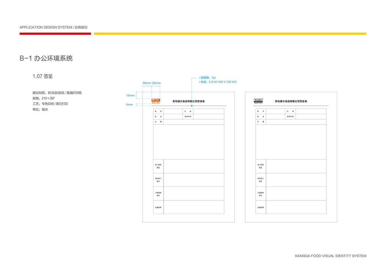Click the '规格：210×297' line
This screenshot has height=274, width=386.
(44, 98)
